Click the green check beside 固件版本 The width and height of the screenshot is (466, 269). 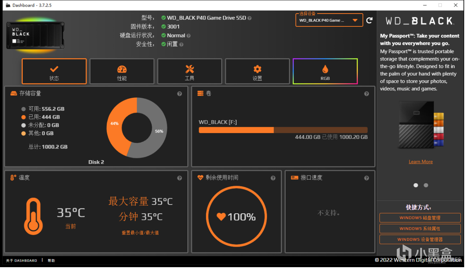coord(164,27)
